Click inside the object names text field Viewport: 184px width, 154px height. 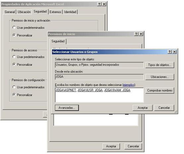click(x=99, y=95)
